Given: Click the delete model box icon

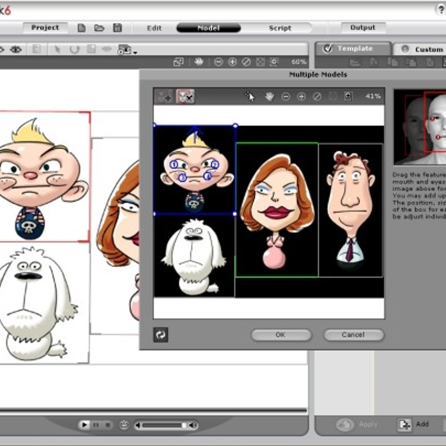Looking at the screenshot, I should tap(185, 97).
